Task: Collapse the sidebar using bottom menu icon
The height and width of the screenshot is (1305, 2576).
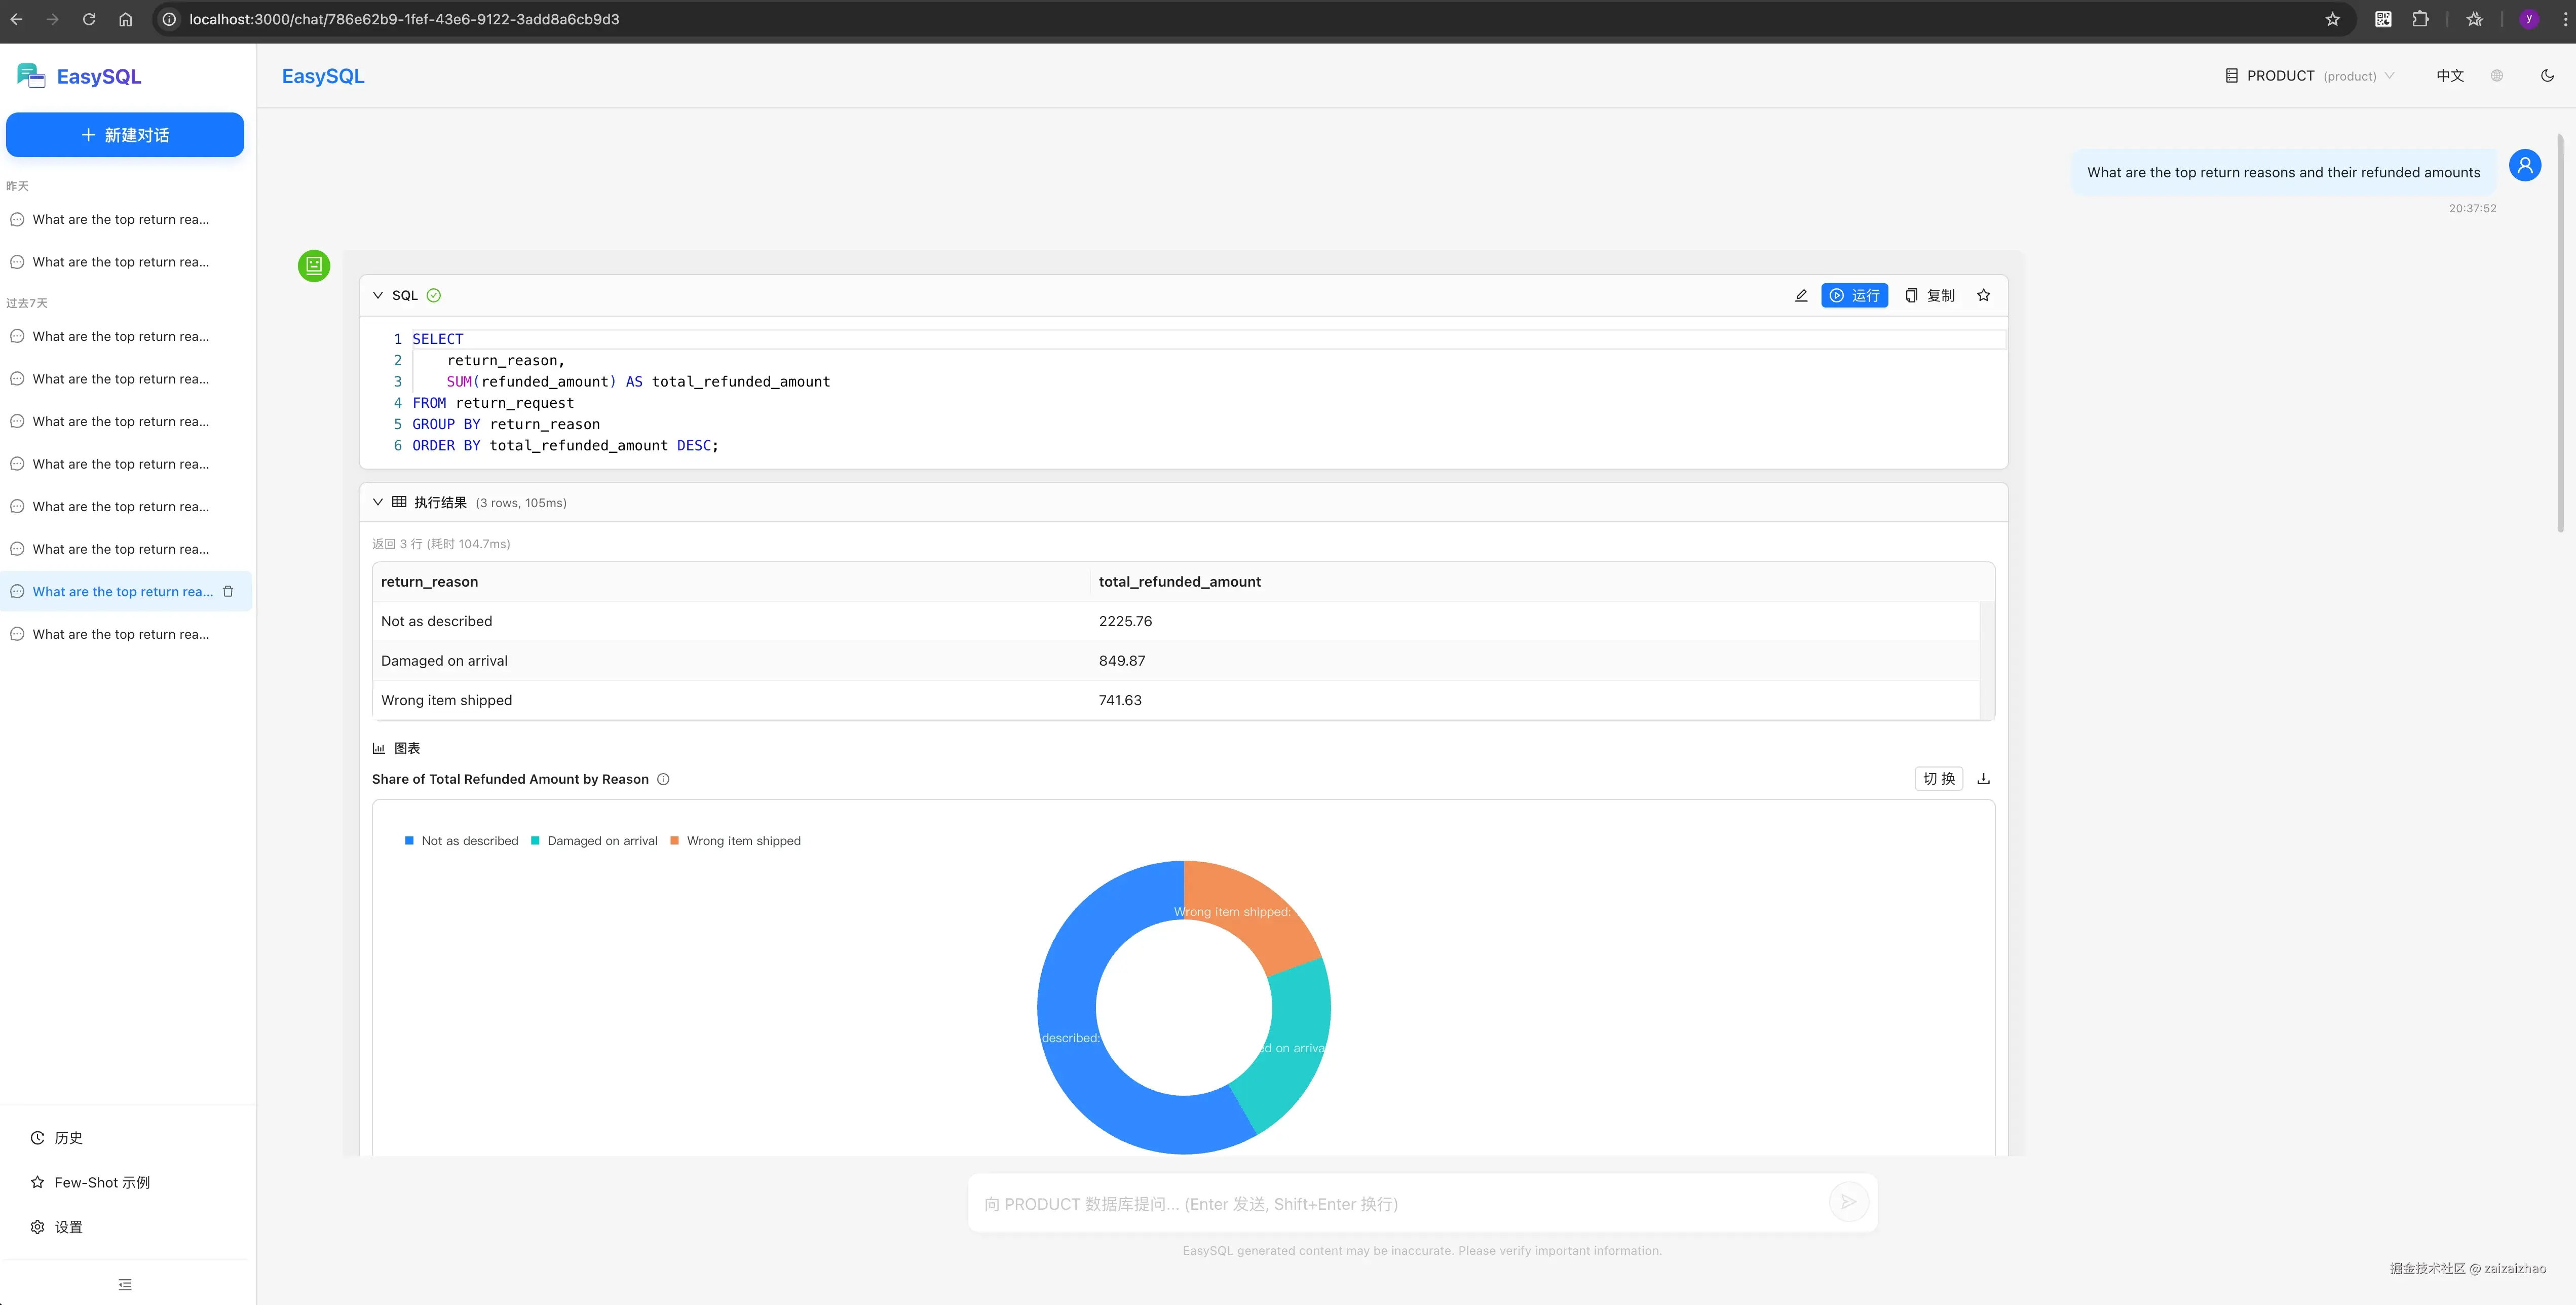Action: (125, 1284)
